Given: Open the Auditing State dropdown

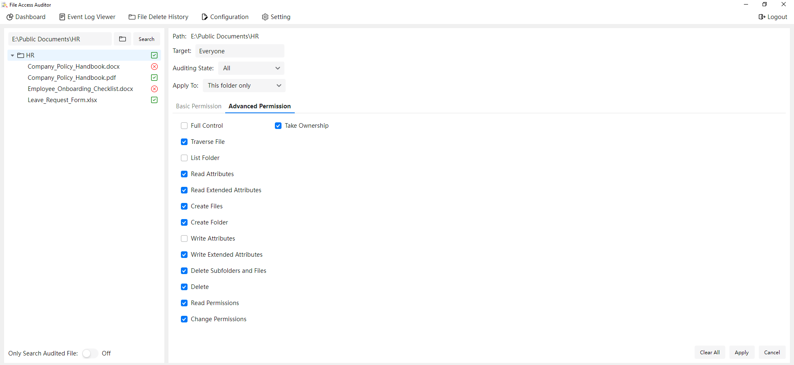Looking at the screenshot, I should click(251, 68).
